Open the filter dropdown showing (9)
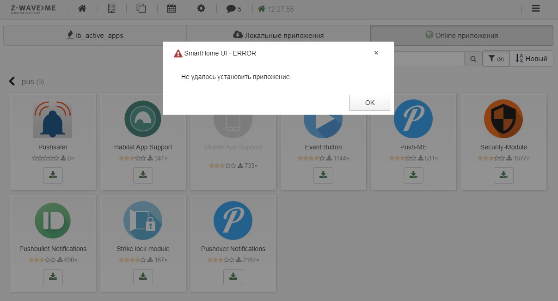Image resolution: width=558 pixels, height=301 pixels. (x=496, y=59)
